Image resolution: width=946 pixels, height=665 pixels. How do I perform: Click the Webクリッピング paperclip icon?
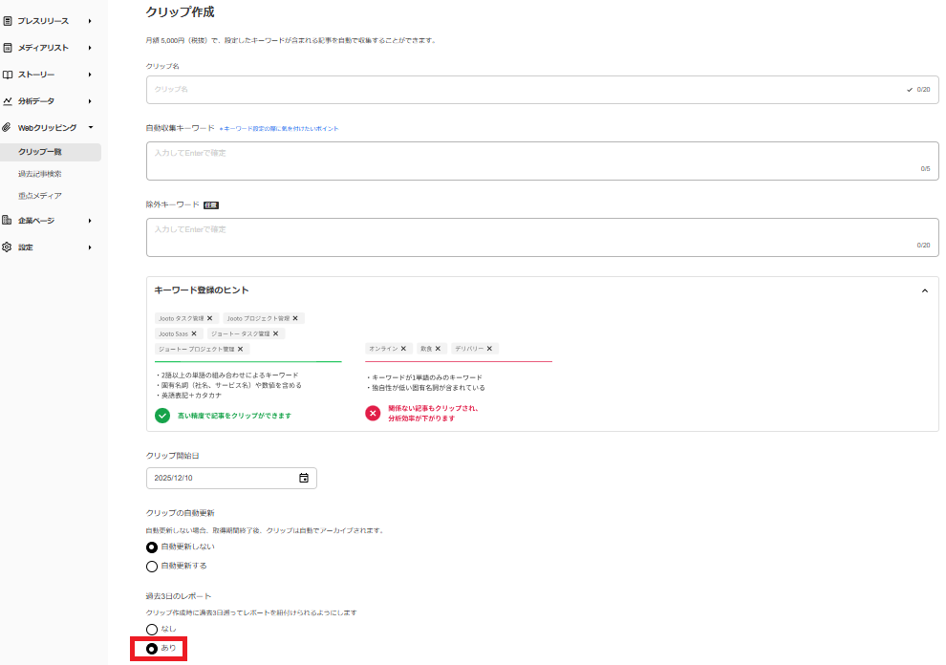8,127
